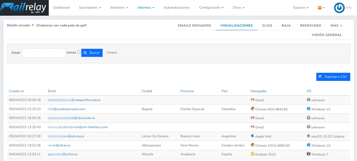This screenshot has height=161, width=357.
Task: Switch to VISIÓN GENERAL tab
Action: pos(327,35)
